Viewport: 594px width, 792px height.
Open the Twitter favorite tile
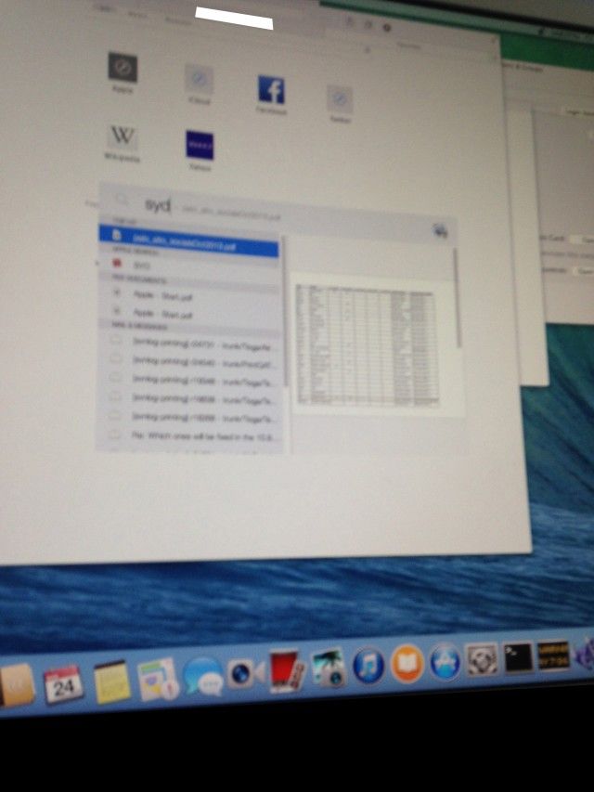click(x=339, y=98)
